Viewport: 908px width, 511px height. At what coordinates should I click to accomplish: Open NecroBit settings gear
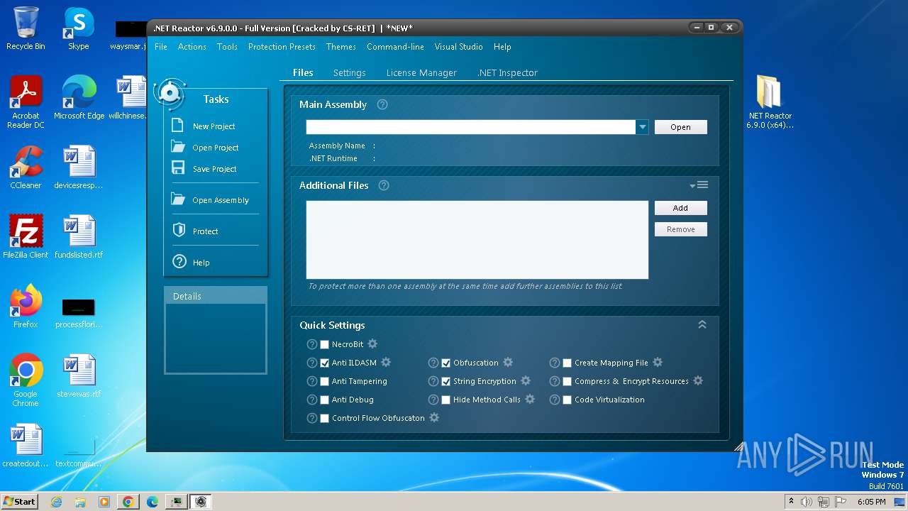pos(372,344)
